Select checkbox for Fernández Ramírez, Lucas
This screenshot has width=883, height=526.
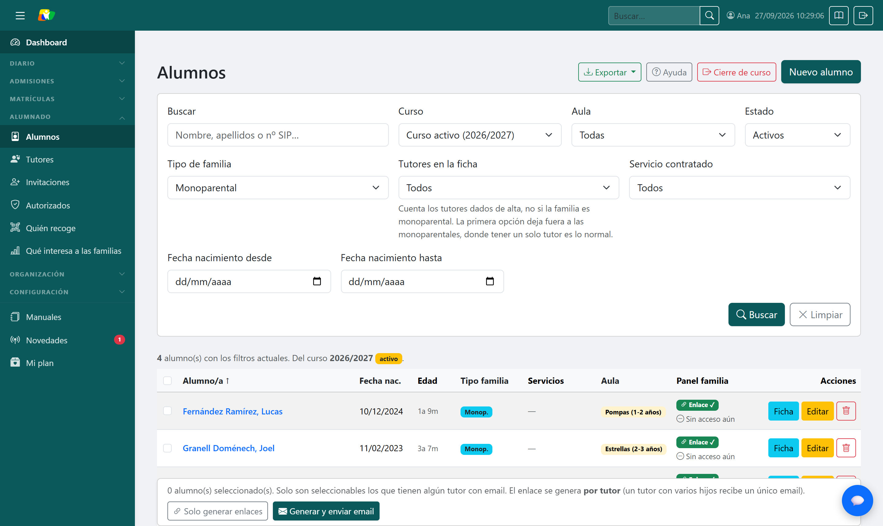click(167, 411)
